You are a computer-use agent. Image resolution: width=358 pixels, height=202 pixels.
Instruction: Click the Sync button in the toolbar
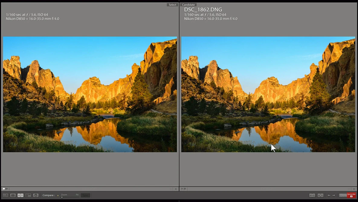pos(85,195)
